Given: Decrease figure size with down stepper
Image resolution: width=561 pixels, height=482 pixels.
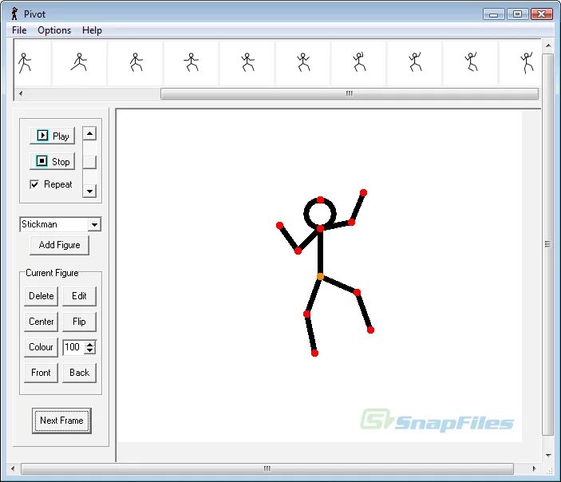Looking at the screenshot, I should [90, 351].
